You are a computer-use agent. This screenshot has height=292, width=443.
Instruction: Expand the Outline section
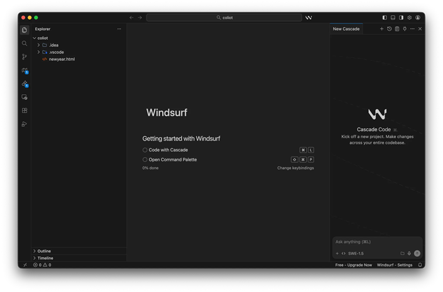(x=35, y=251)
